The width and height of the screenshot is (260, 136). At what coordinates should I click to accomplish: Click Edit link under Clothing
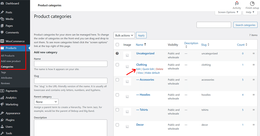[138, 69]
